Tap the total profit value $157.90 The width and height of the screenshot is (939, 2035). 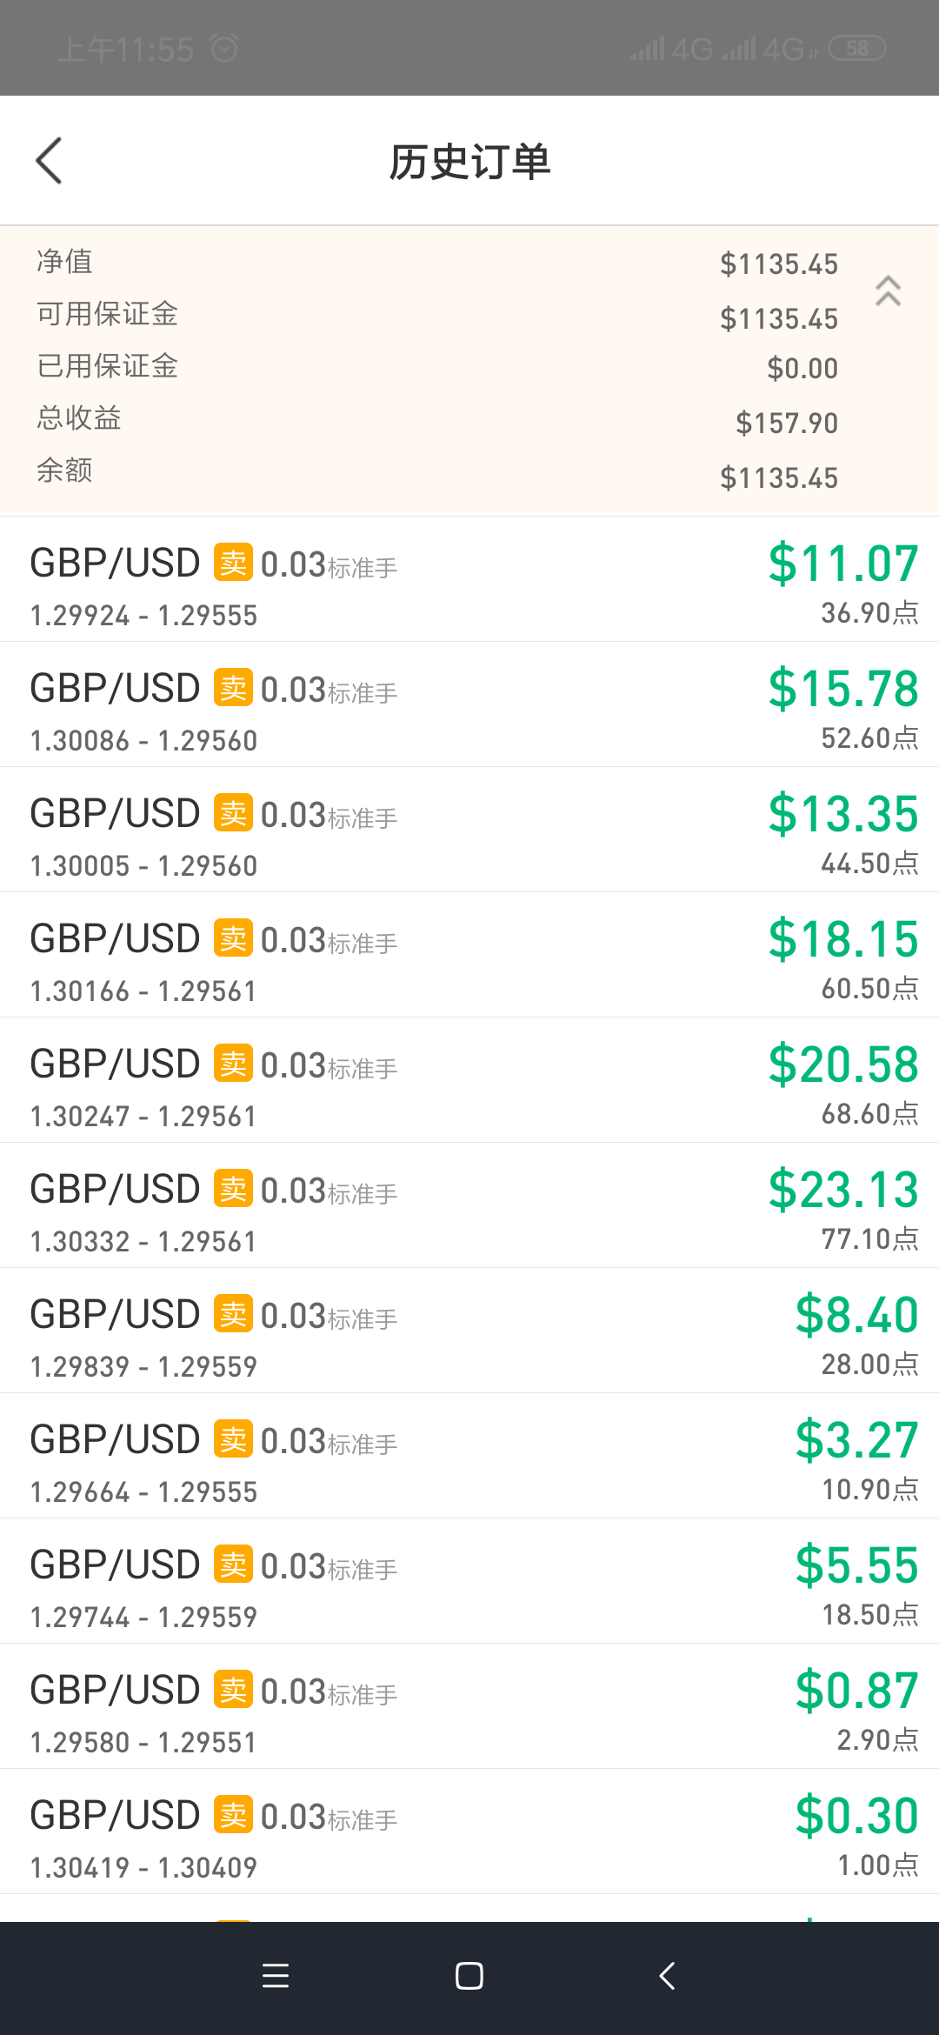click(x=787, y=424)
